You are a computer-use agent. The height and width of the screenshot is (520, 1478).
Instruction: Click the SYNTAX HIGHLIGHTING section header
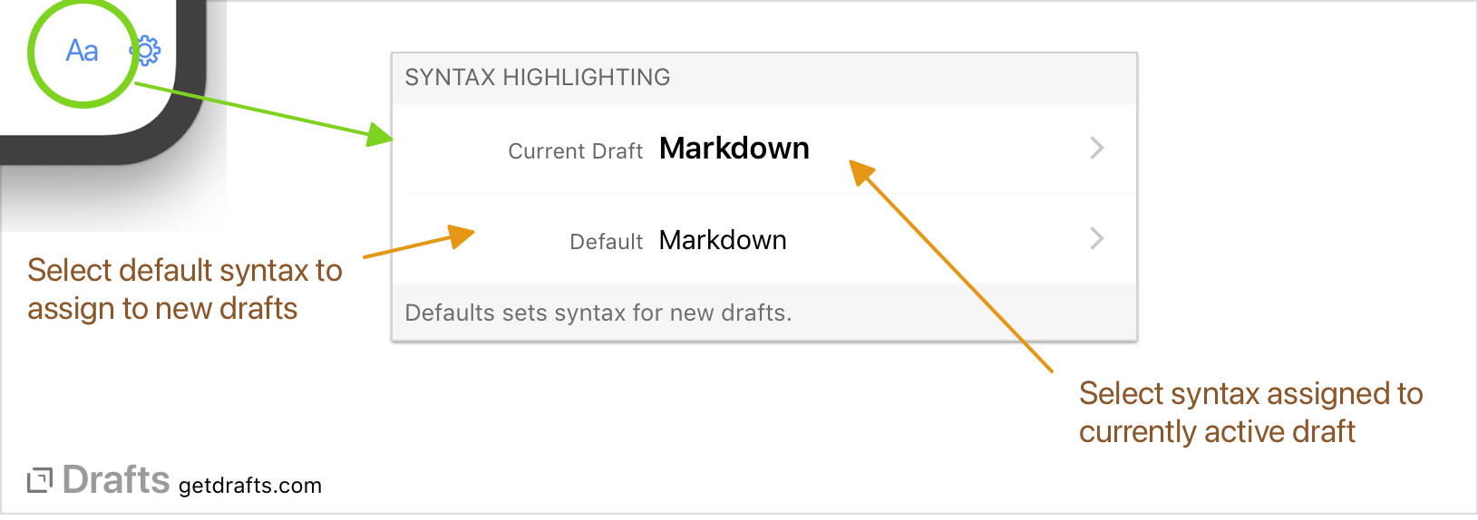pyautogui.click(x=538, y=78)
